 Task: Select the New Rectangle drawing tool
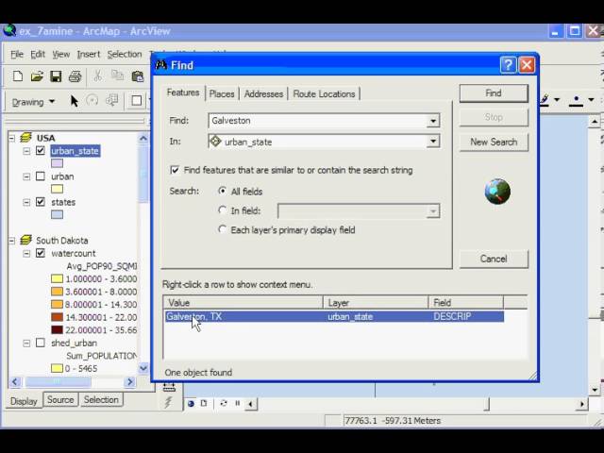click(136, 101)
